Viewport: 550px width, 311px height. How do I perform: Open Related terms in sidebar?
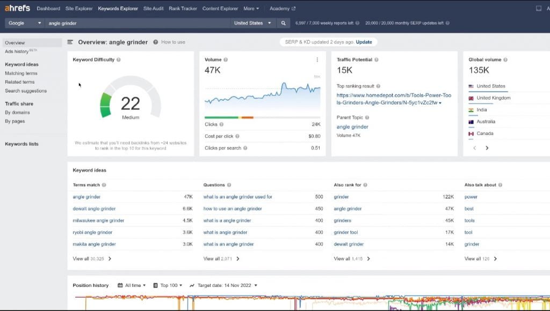(x=20, y=82)
